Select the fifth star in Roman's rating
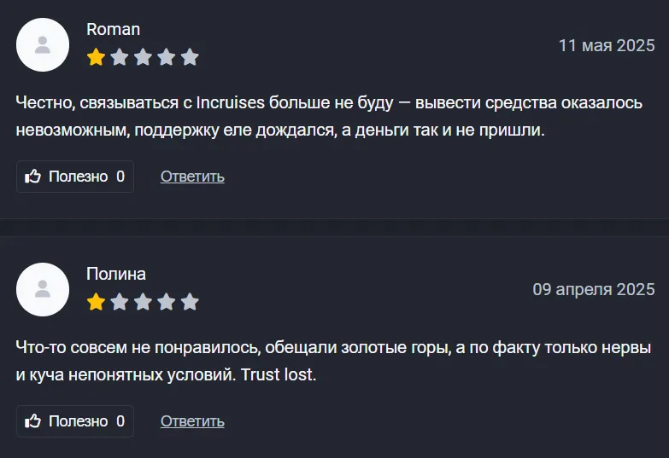 click(x=190, y=57)
